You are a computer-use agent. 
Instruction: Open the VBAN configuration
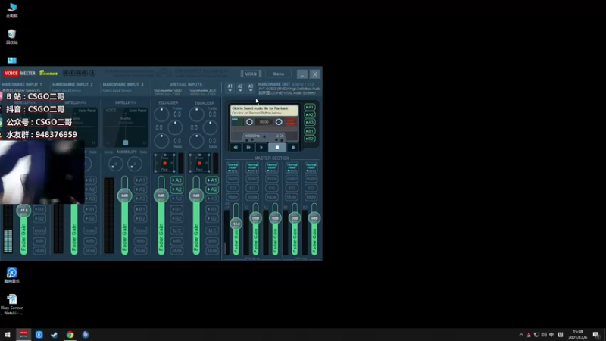click(251, 74)
